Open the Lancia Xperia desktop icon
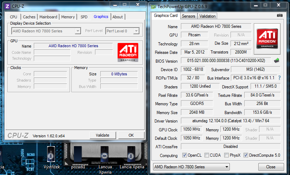 click(x=132, y=157)
